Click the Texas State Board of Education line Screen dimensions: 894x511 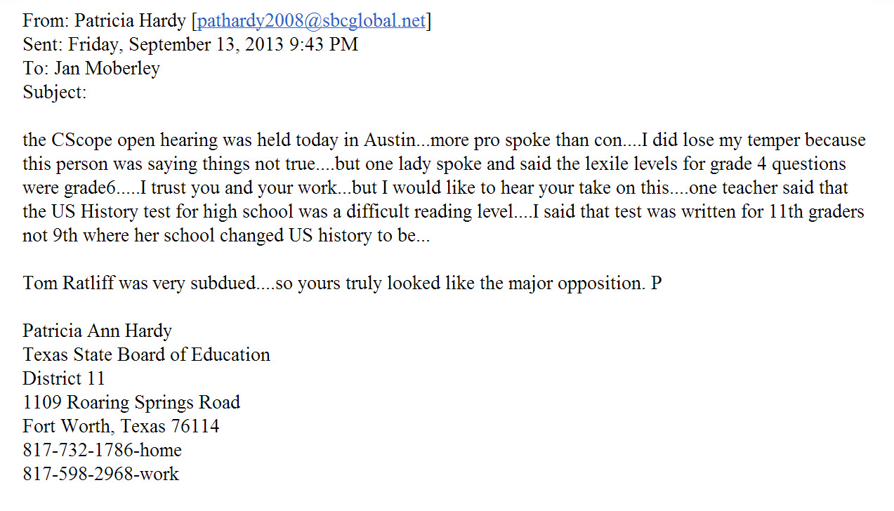146,355
